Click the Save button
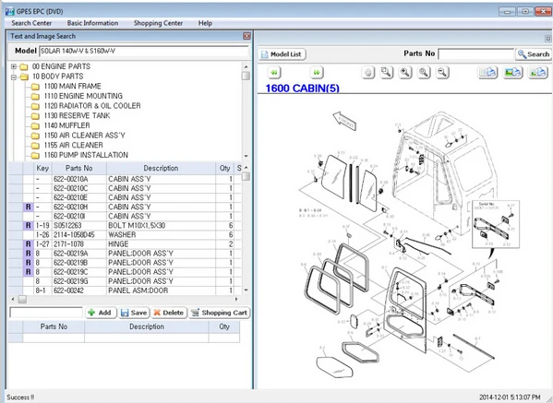Viewport: 553px width, 403px height. (x=134, y=313)
